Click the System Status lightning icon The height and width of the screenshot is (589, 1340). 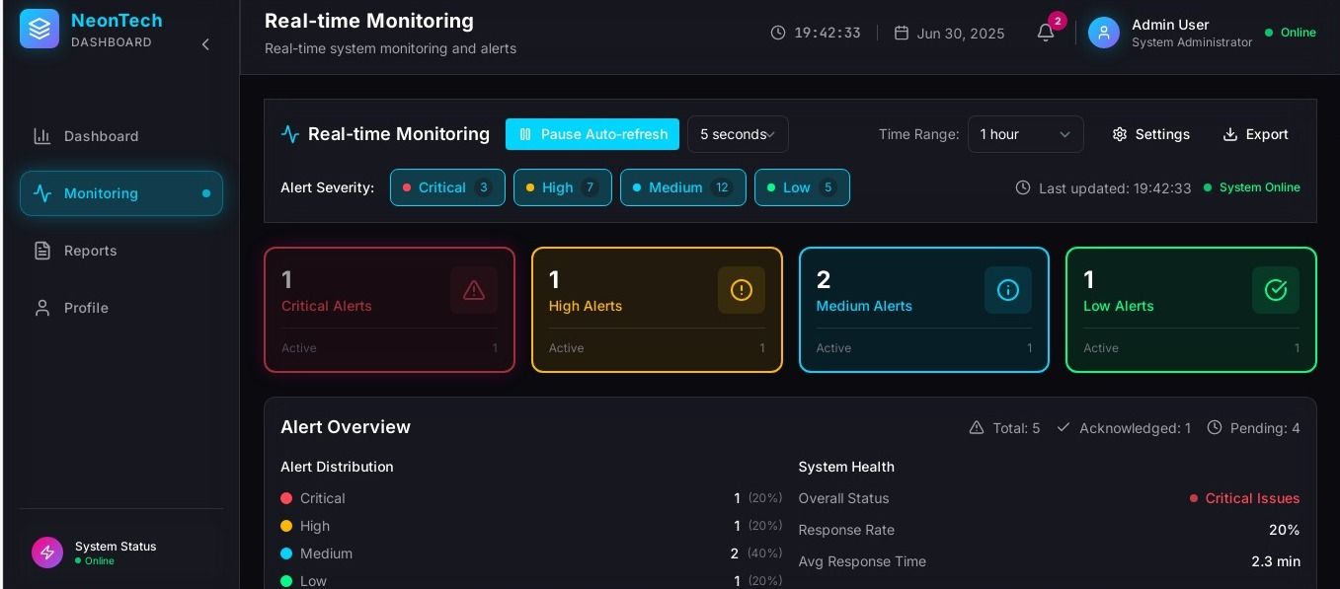point(47,552)
